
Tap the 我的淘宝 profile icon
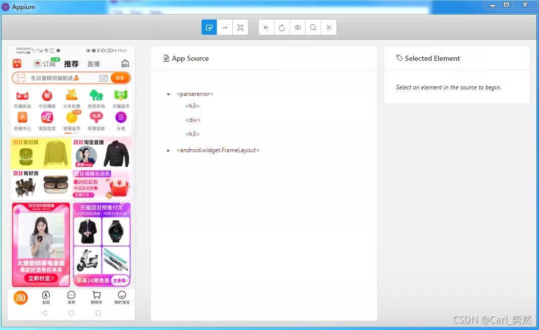(x=122, y=297)
